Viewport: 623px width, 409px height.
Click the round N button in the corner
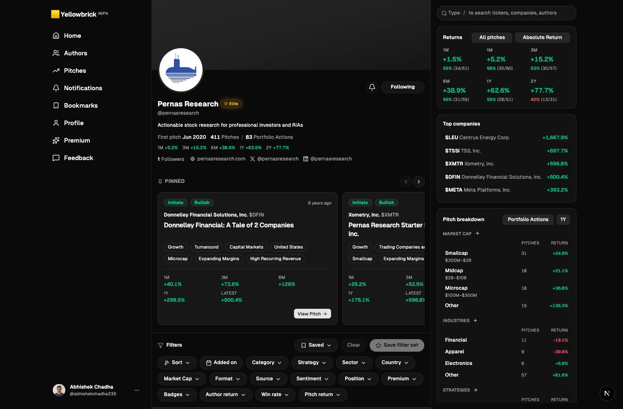607,393
